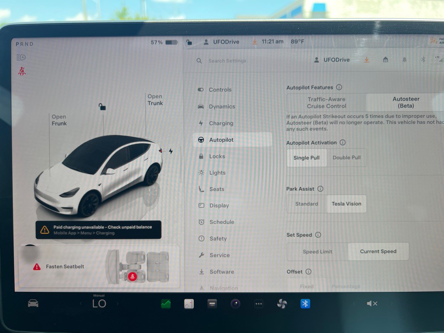
Task: Raise temperature with right chevron
Action: pos(118,304)
